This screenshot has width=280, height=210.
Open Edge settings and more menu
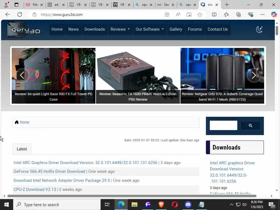click(262, 14)
